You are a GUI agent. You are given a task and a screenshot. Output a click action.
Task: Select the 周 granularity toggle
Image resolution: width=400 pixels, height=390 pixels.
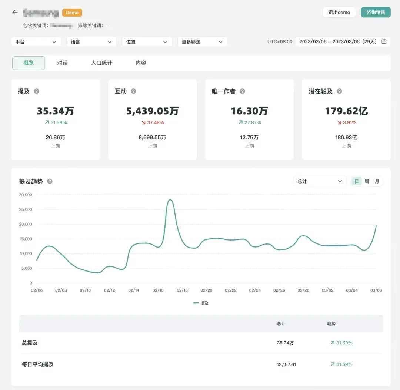tap(367, 181)
